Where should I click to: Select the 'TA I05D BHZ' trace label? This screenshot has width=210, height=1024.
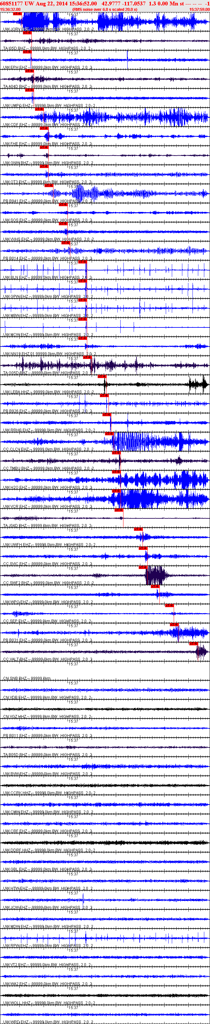click(47, 48)
